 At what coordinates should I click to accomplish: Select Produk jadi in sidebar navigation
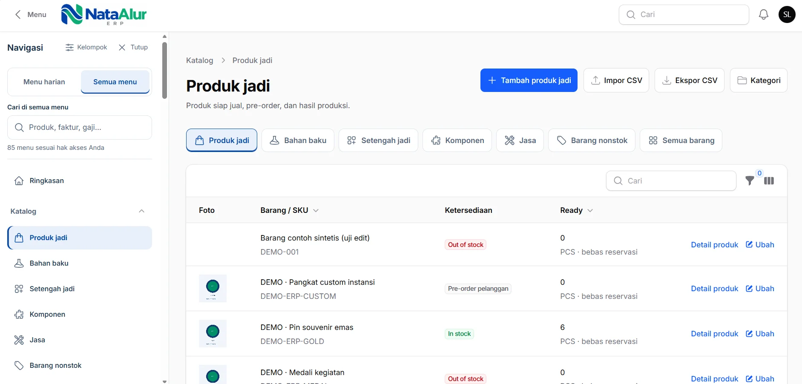80,238
